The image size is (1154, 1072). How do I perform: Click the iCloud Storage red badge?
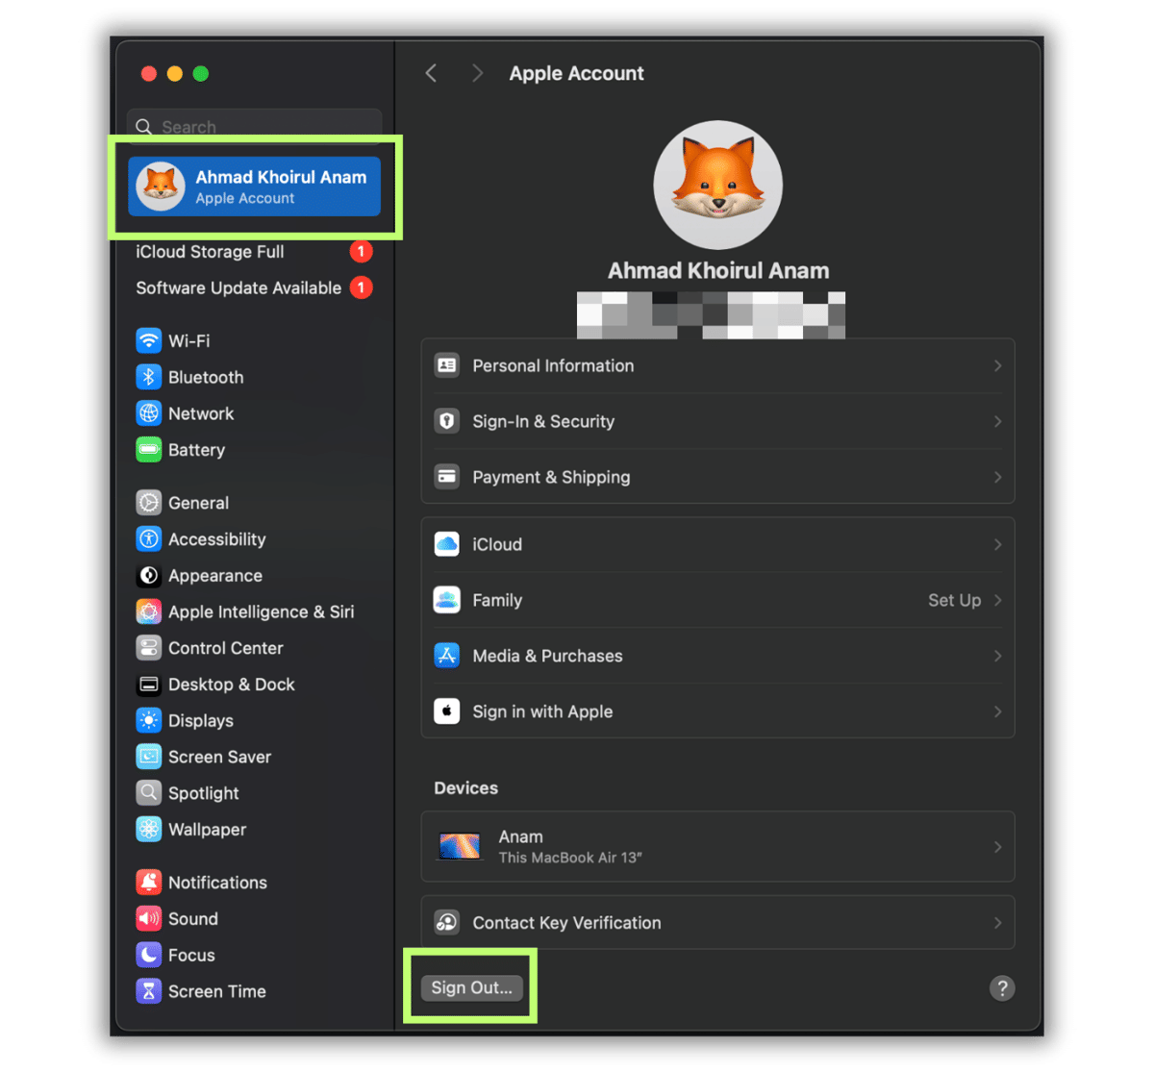pos(361,252)
